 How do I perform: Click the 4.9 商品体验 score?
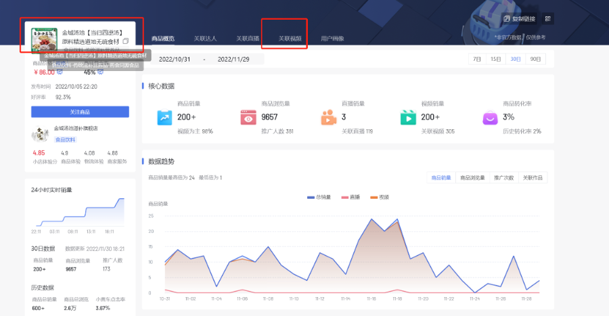[64, 153]
